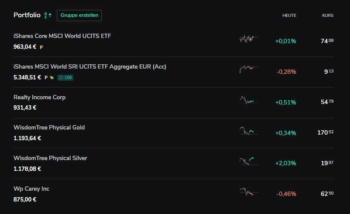Click the P badge next to 963,04 €
350x214 pixels.
(x=41, y=47)
